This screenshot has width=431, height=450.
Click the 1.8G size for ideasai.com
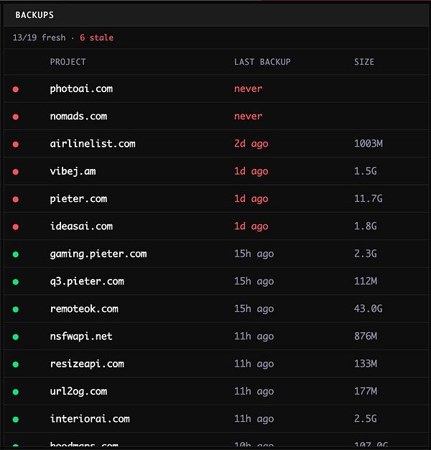tap(366, 226)
